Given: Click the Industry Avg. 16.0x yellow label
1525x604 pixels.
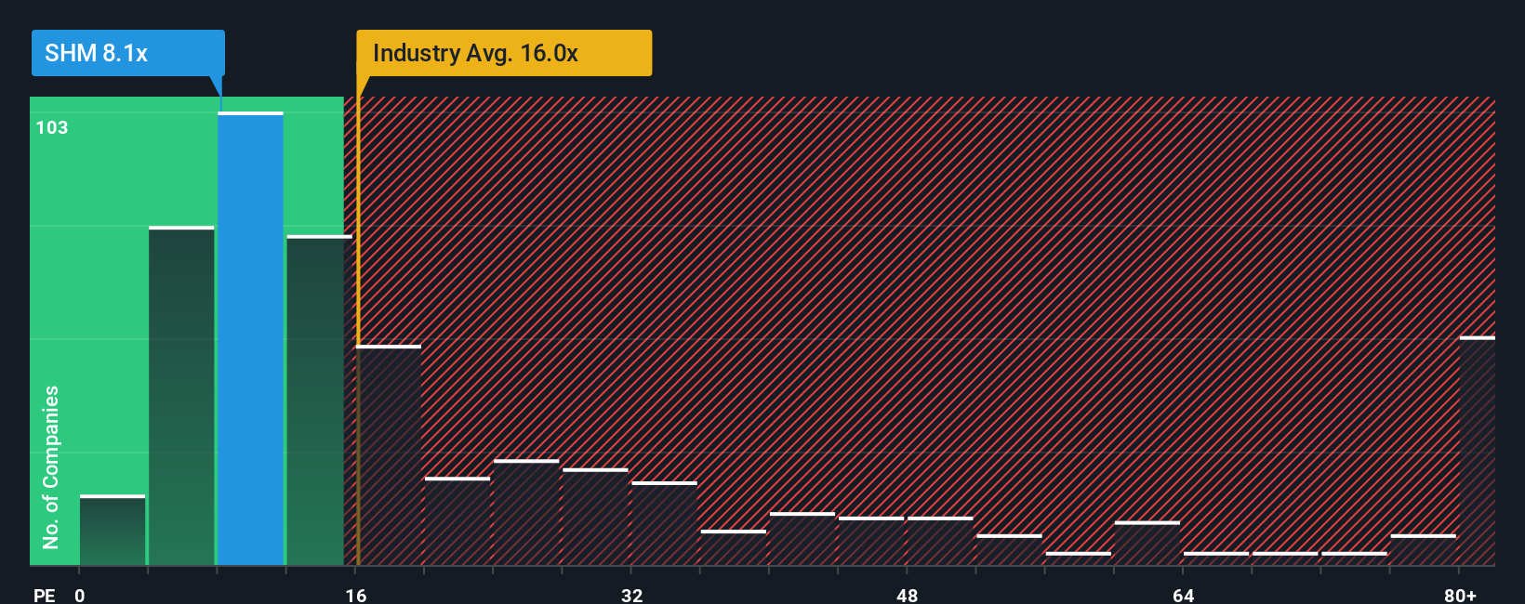Looking at the screenshot, I should (504, 53).
